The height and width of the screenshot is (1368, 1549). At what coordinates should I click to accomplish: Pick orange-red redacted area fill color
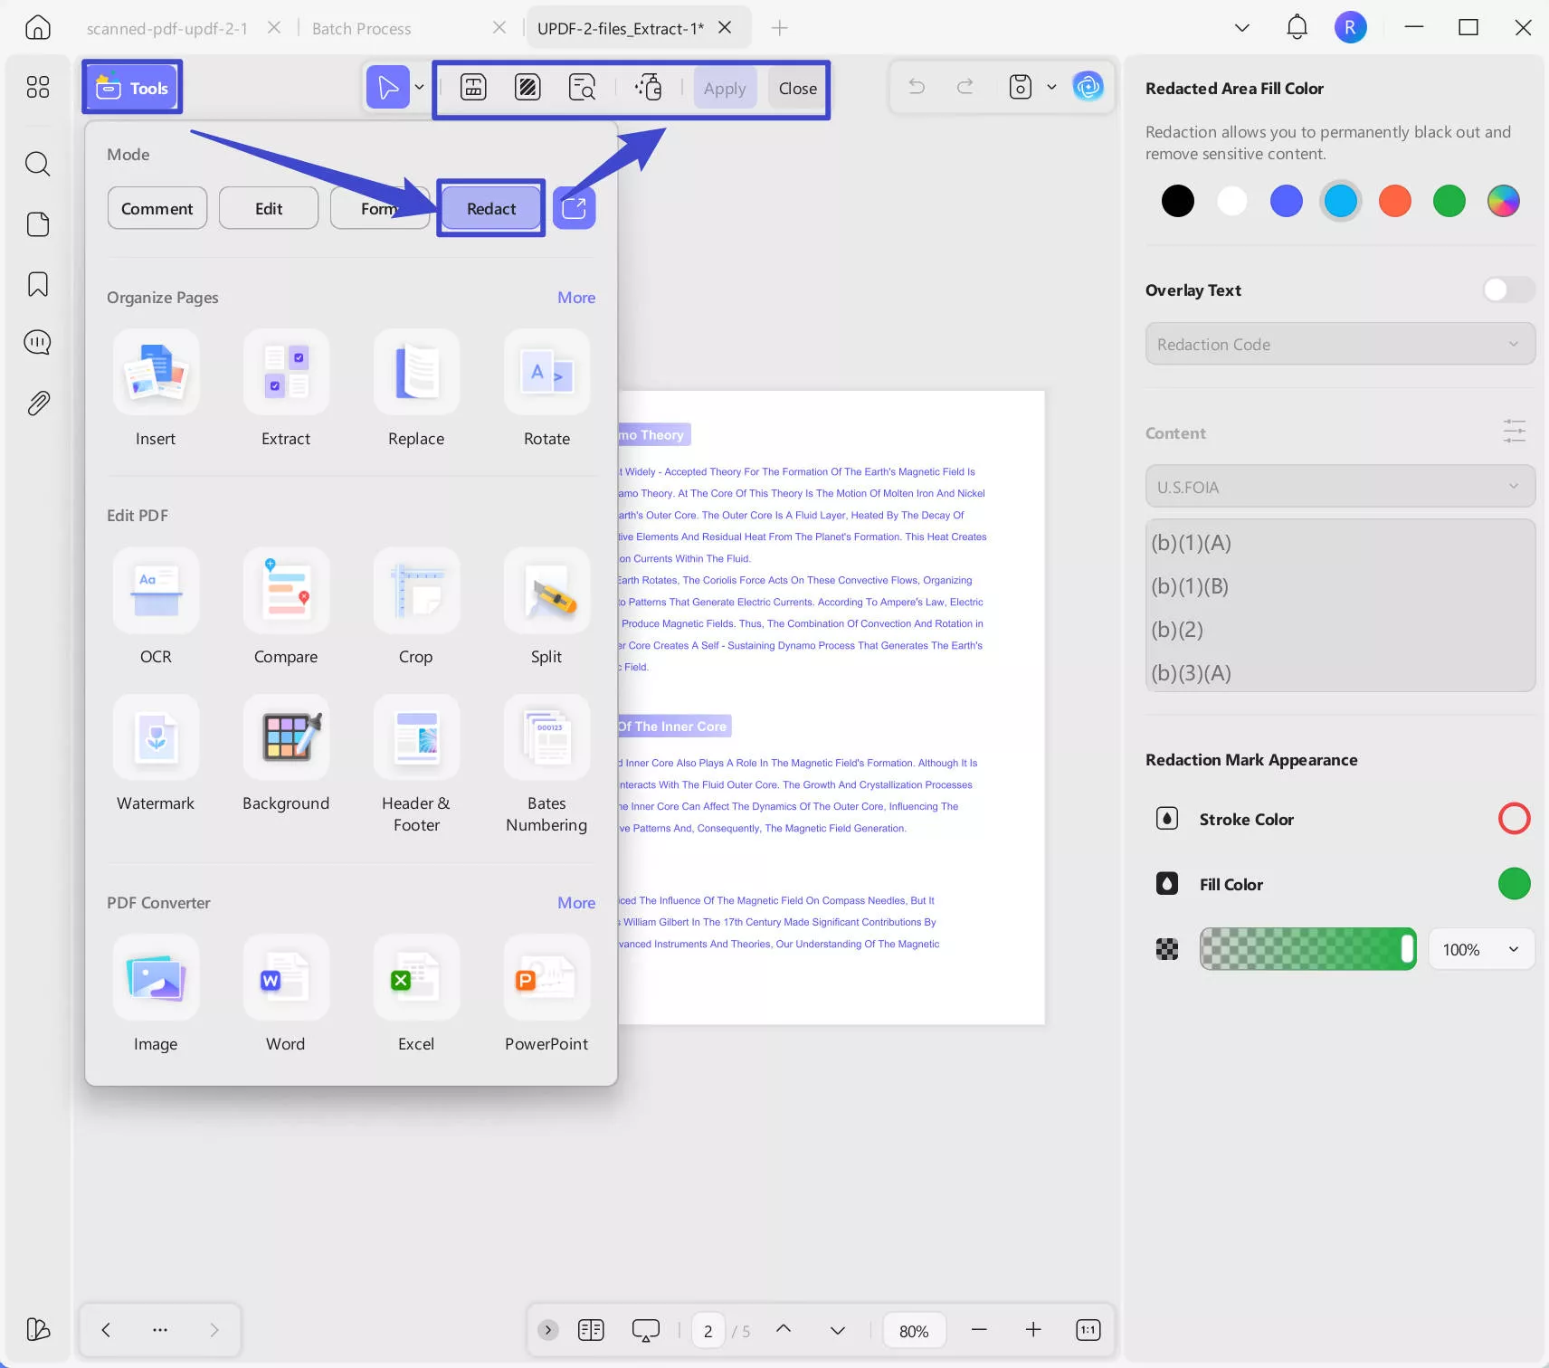(1394, 201)
